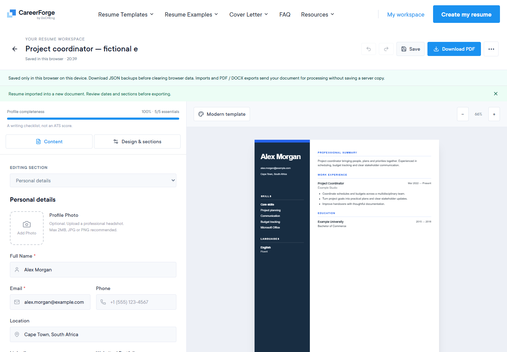Open the Resume Templates dropdown menu
This screenshot has height=352, width=507.
pos(126,14)
